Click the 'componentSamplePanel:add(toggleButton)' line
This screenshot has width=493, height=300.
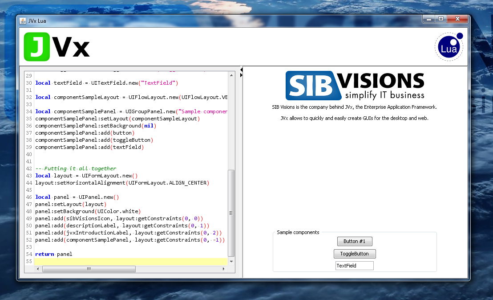[94, 140]
